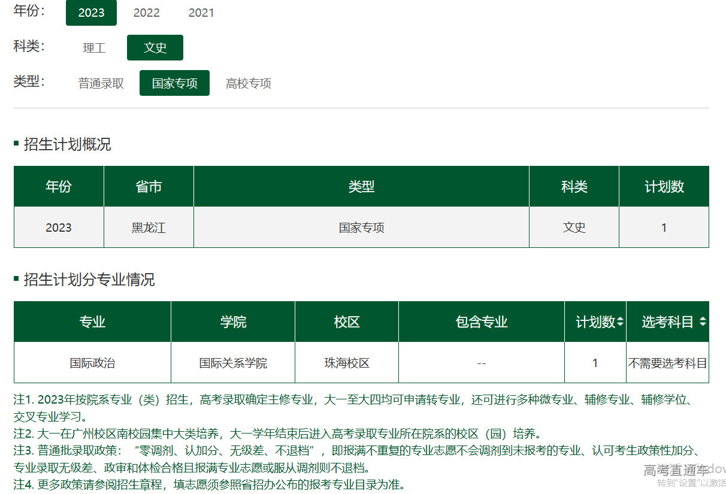Click sort arrows beside 计划数 in major table
The width and height of the screenshot is (726, 494).
pyautogui.click(x=620, y=322)
